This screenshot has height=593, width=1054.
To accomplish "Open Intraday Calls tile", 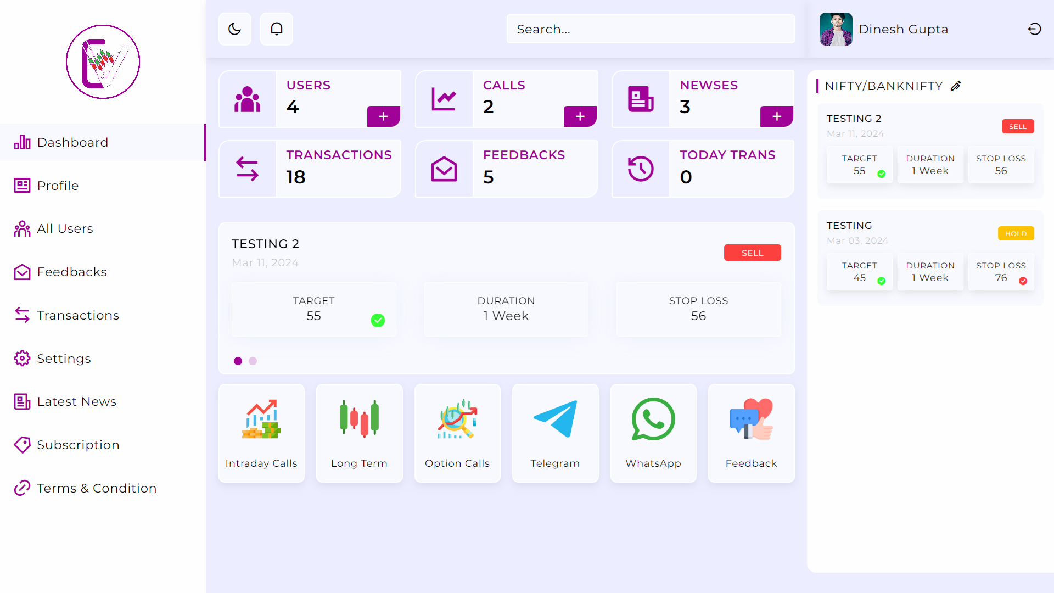I will (x=261, y=433).
